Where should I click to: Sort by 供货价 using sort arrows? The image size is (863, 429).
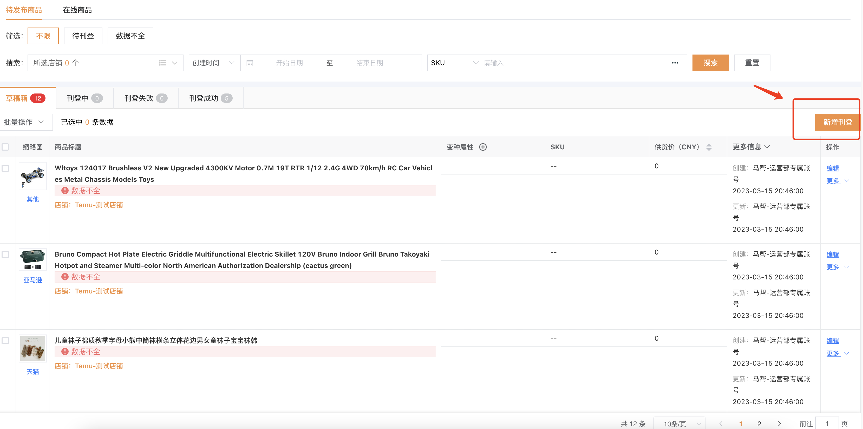tap(709, 147)
